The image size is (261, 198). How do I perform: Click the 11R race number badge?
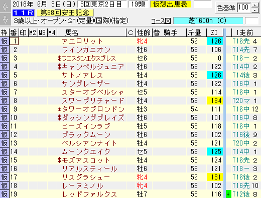[24, 12]
